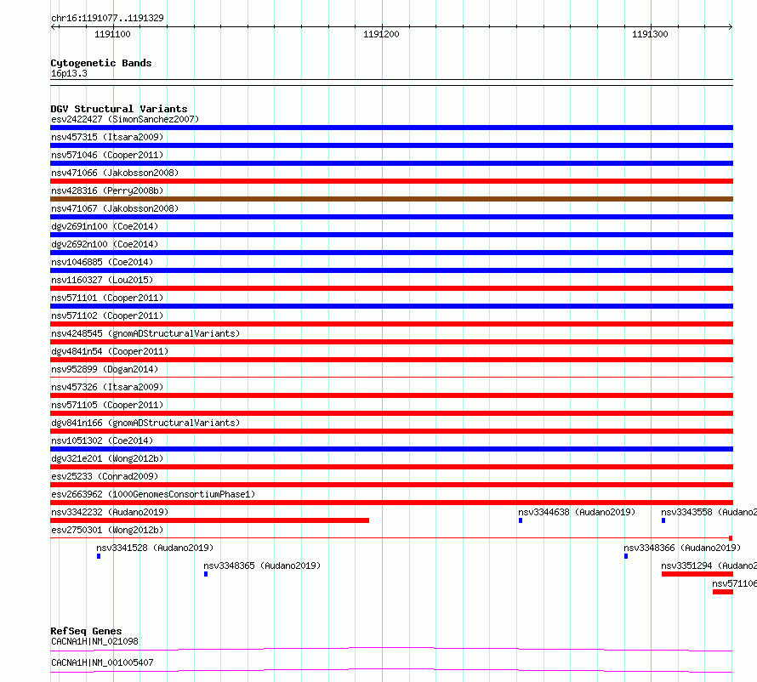Click the red bar under esv2663962
Screen dimensions: 757x682
point(391,503)
